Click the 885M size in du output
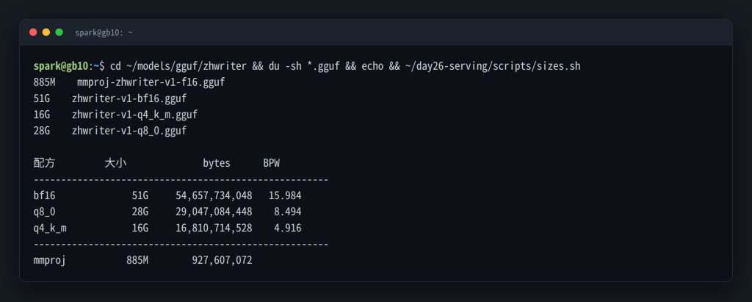Viewport: 752px width, 302px height. pyautogui.click(x=44, y=82)
